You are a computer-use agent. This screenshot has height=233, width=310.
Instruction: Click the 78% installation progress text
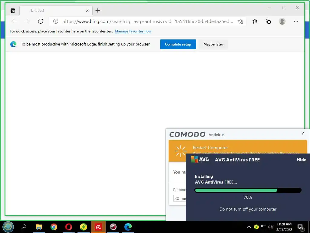[248, 197]
